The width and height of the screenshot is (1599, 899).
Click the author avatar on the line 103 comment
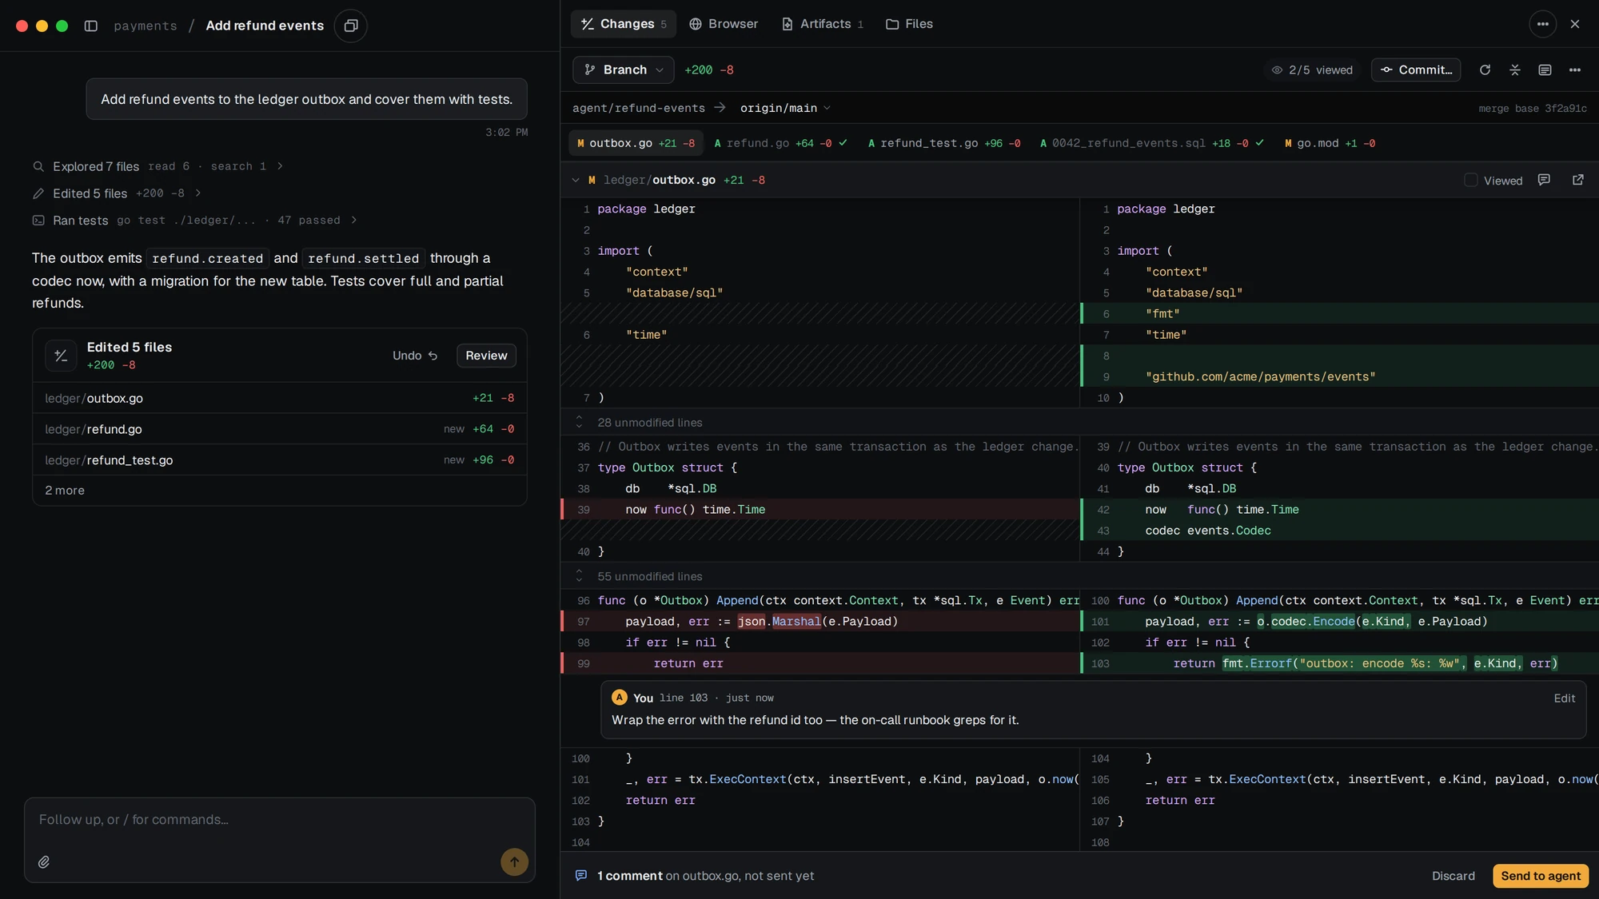pyautogui.click(x=619, y=698)
